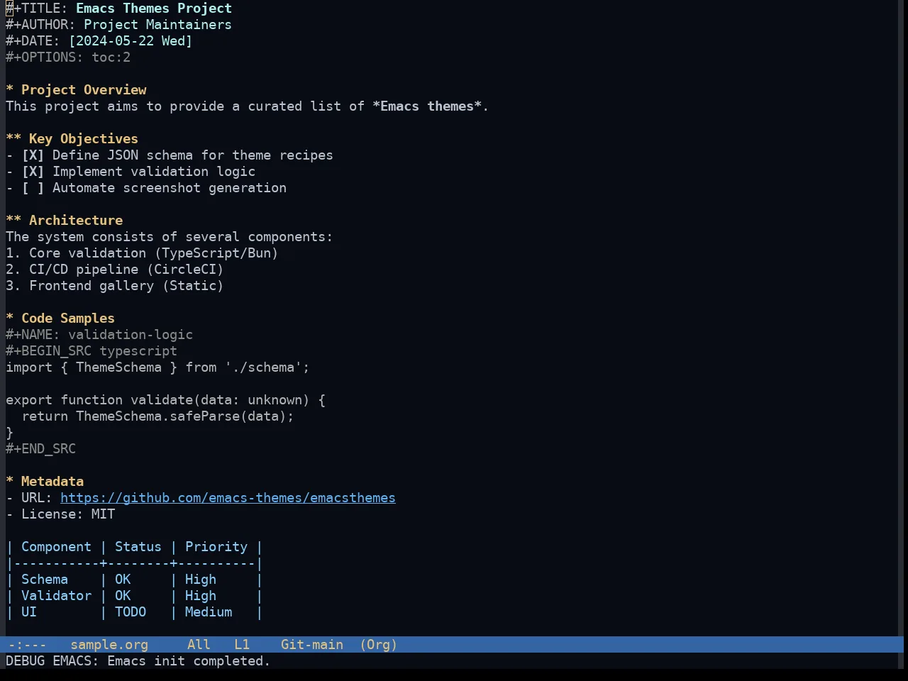Screen dimensions: 908x681
Task: Click the bold Emacs themes text
Action: [427, 106]
